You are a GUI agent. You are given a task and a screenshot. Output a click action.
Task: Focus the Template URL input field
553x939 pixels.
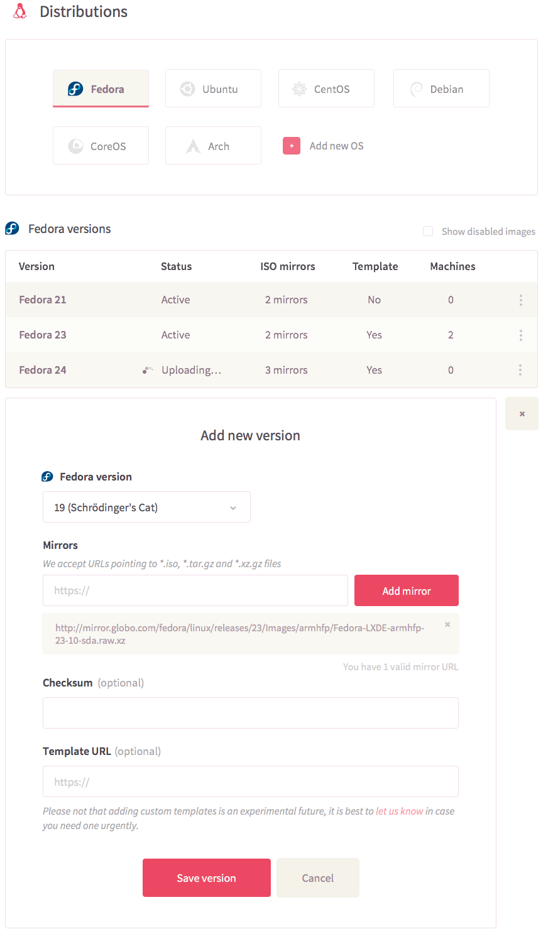click(251, 781)
